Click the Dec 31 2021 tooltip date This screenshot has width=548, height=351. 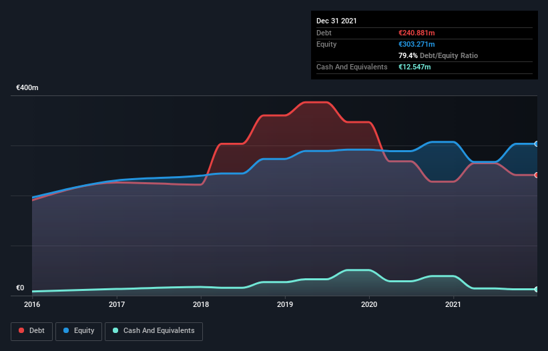pos(336,21)
